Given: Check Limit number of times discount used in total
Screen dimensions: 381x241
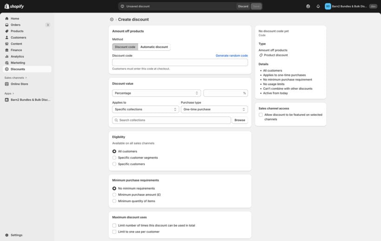Looking at the screenshot, I should (114, 226).
